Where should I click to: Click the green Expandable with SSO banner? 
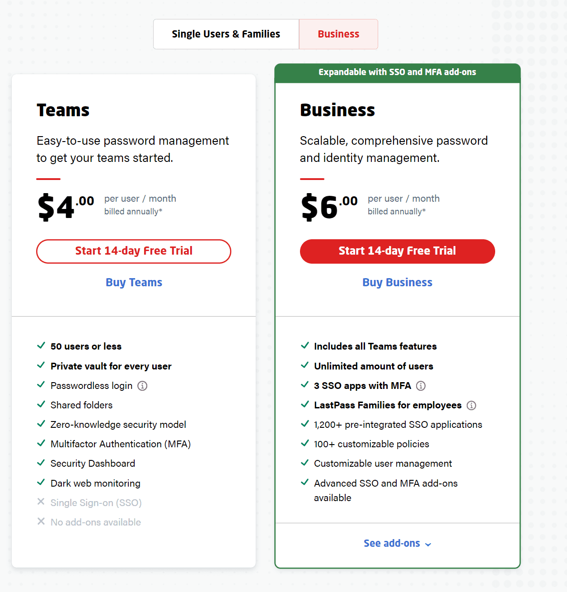tap(397, 72)
